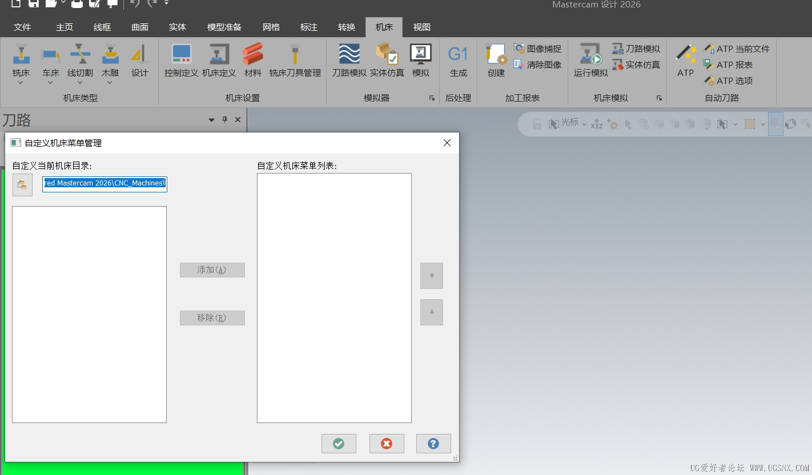
Task: Switch to the 线框 tab
Action: pos(102,27)
